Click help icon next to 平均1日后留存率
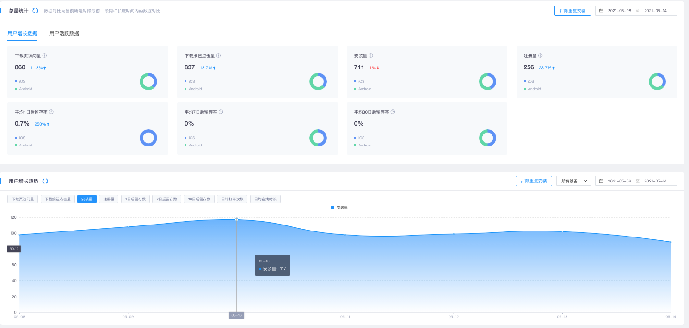The width and height of the screenshot is (689, 328). (51, 112)
